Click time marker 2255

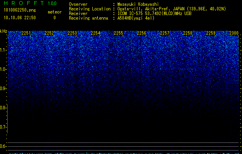(118, 33)
